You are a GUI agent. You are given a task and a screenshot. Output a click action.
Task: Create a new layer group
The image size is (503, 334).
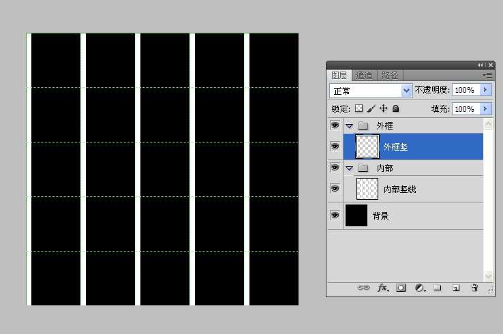[x=438, y=288]
